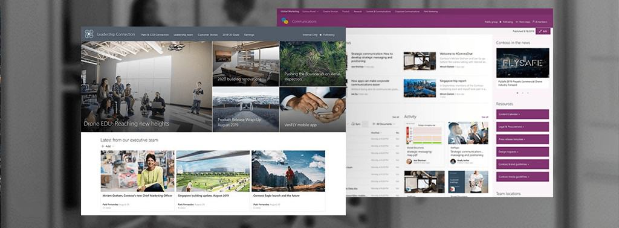Open Field Marketing hub nav item
The image size is (619, 228).
tap(430, 11)
